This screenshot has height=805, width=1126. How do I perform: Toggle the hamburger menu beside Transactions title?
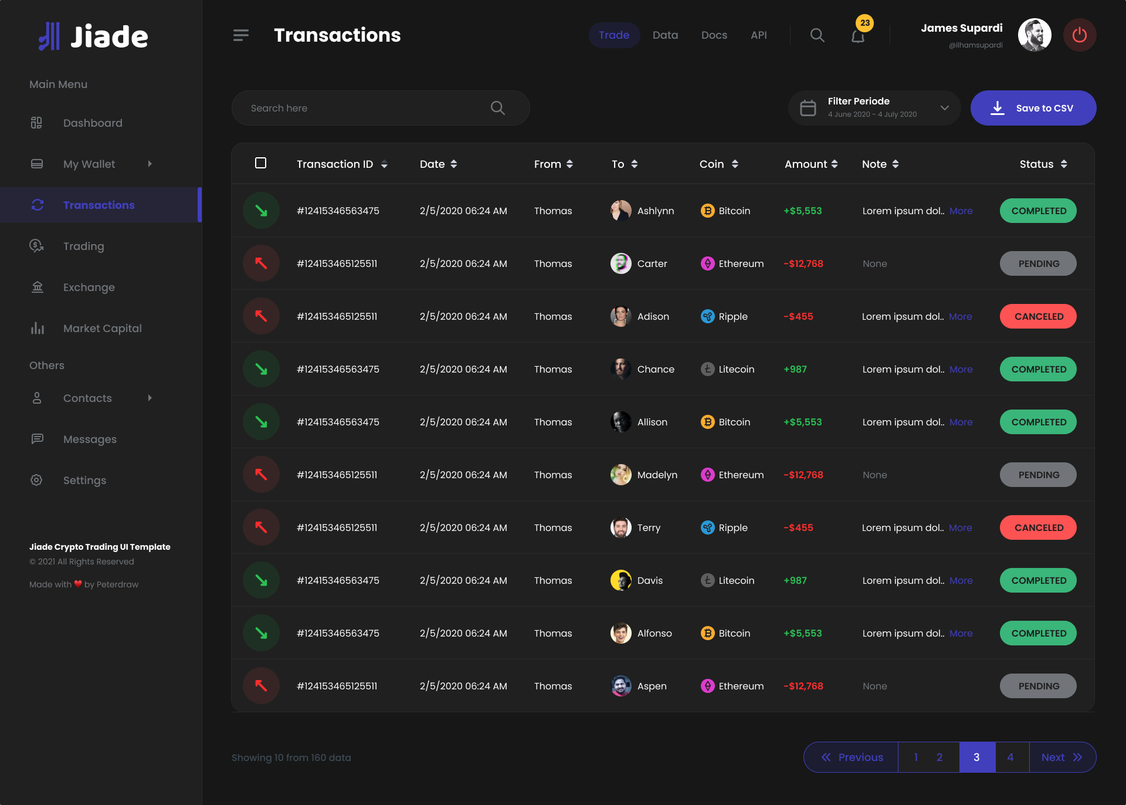pos(240,35)
